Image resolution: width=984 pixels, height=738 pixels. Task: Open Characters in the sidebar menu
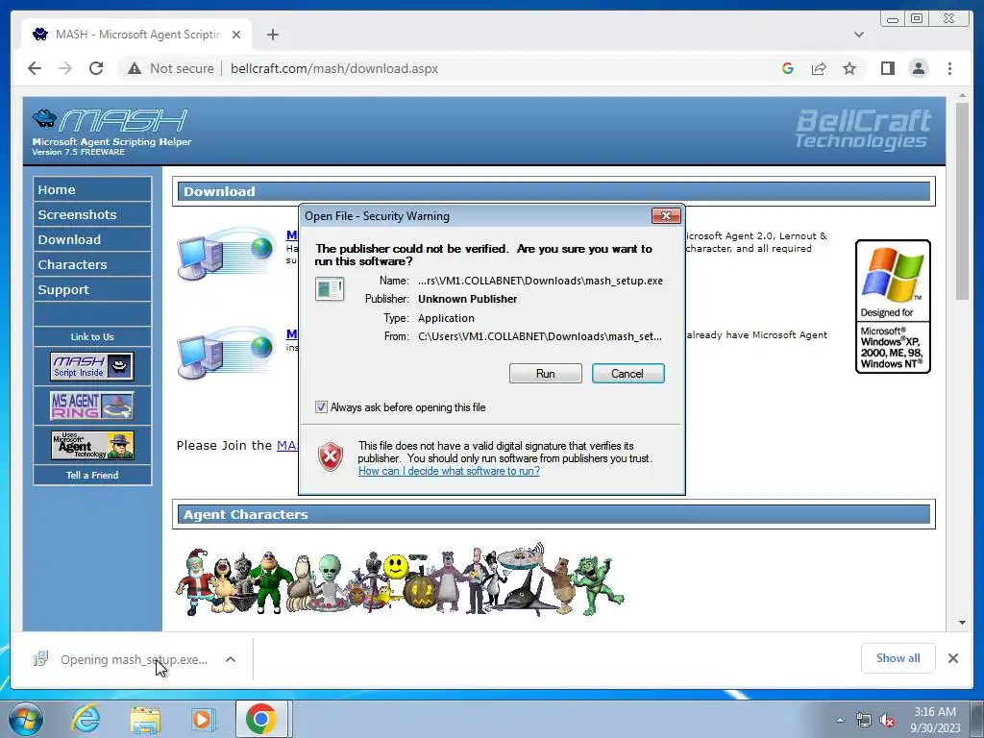point(92,265)
